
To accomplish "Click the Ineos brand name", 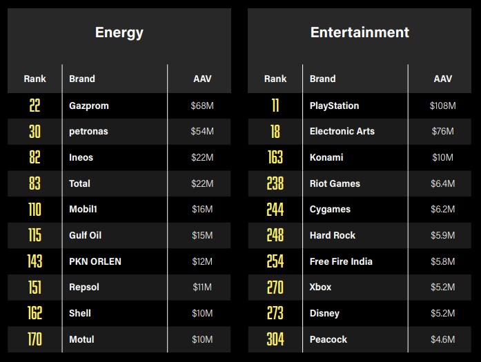I will click(81, 157).
